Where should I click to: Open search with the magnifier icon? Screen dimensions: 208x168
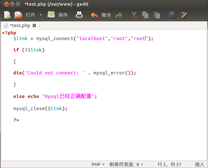pos(172,15)
